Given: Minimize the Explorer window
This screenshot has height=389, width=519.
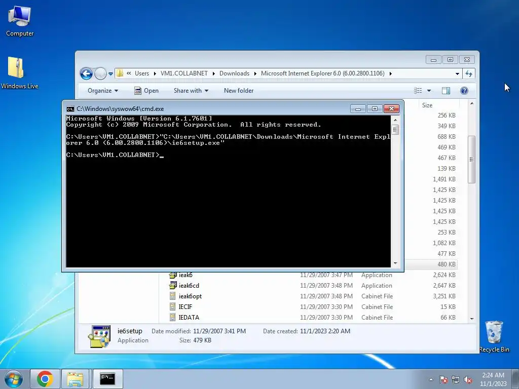Looking at the screenshot, I should click(434, 60).
